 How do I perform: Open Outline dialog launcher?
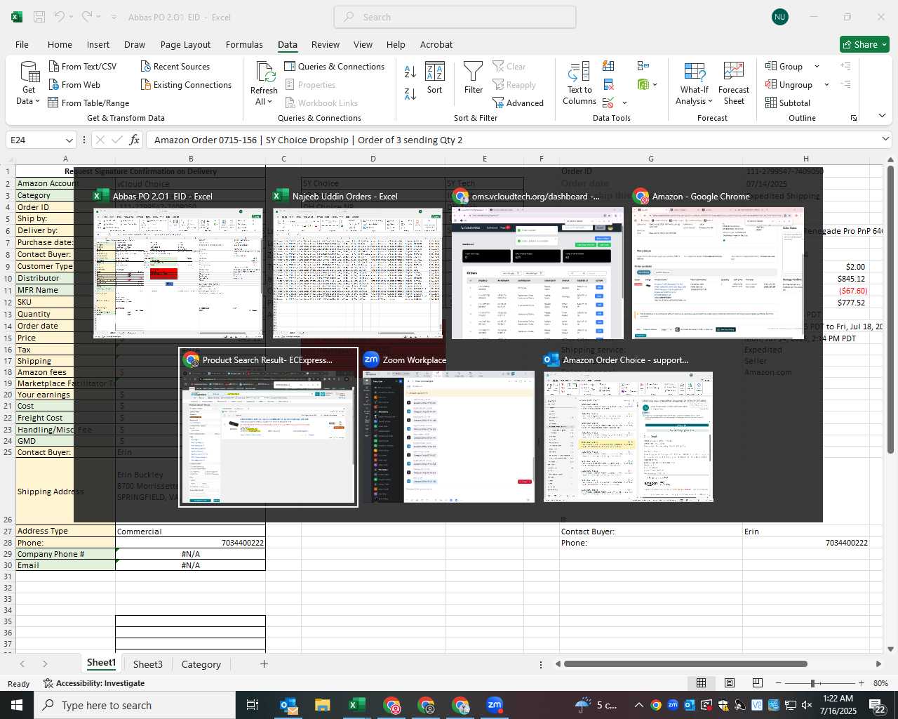tap(854, 118)
